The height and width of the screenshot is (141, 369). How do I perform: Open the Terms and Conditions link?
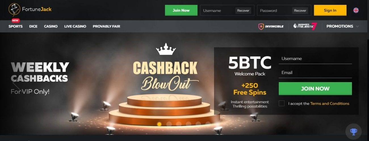(330, 104)
